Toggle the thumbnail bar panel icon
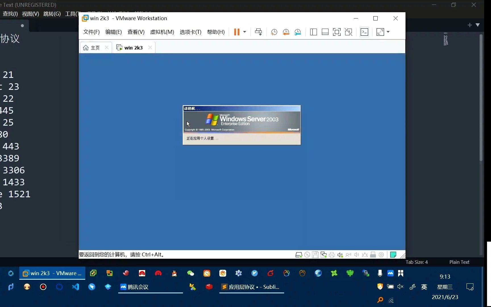Viewport: 491px width, 307px height. point(325,32)
